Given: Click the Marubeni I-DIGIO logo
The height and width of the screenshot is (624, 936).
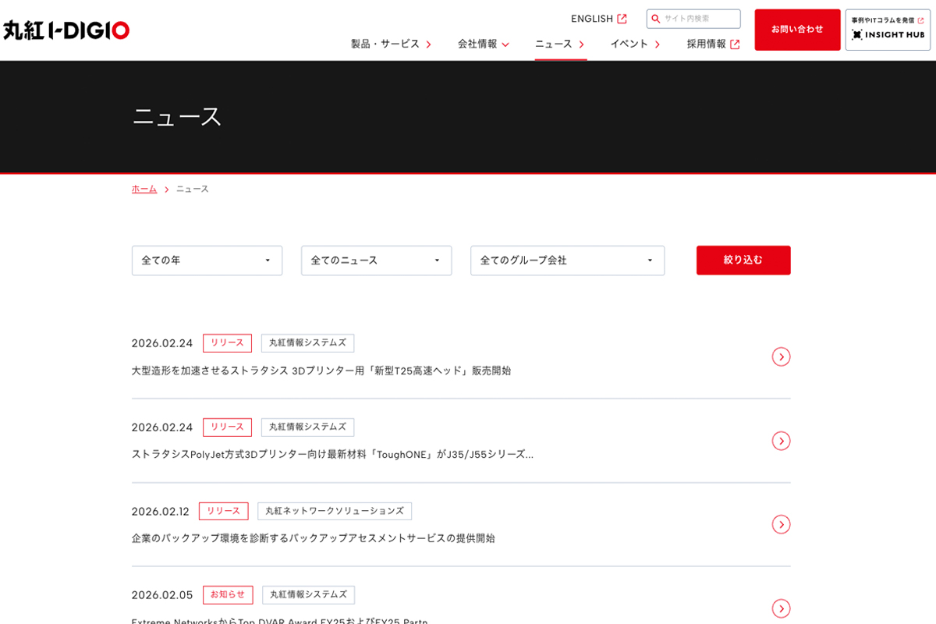Looking at the screenshot, I should point(66,30).
